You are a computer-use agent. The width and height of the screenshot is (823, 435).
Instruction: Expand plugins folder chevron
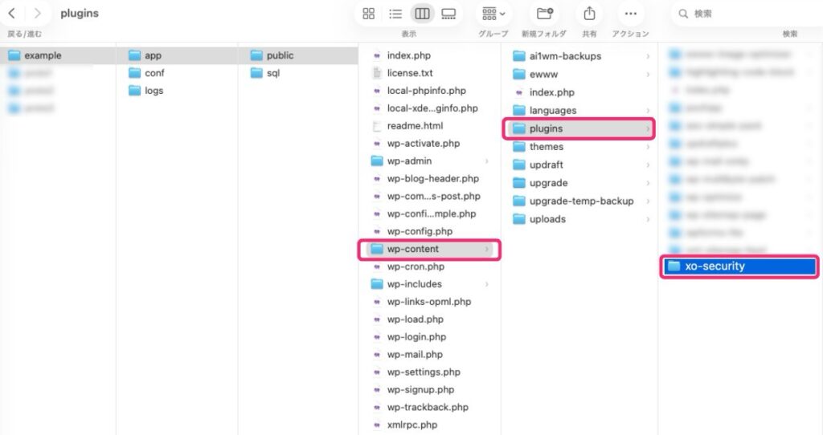649,128
